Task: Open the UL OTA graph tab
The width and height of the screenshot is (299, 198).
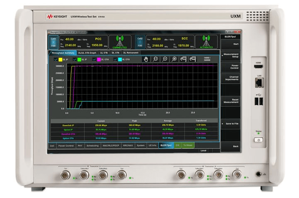Action: tap(104, 53)
